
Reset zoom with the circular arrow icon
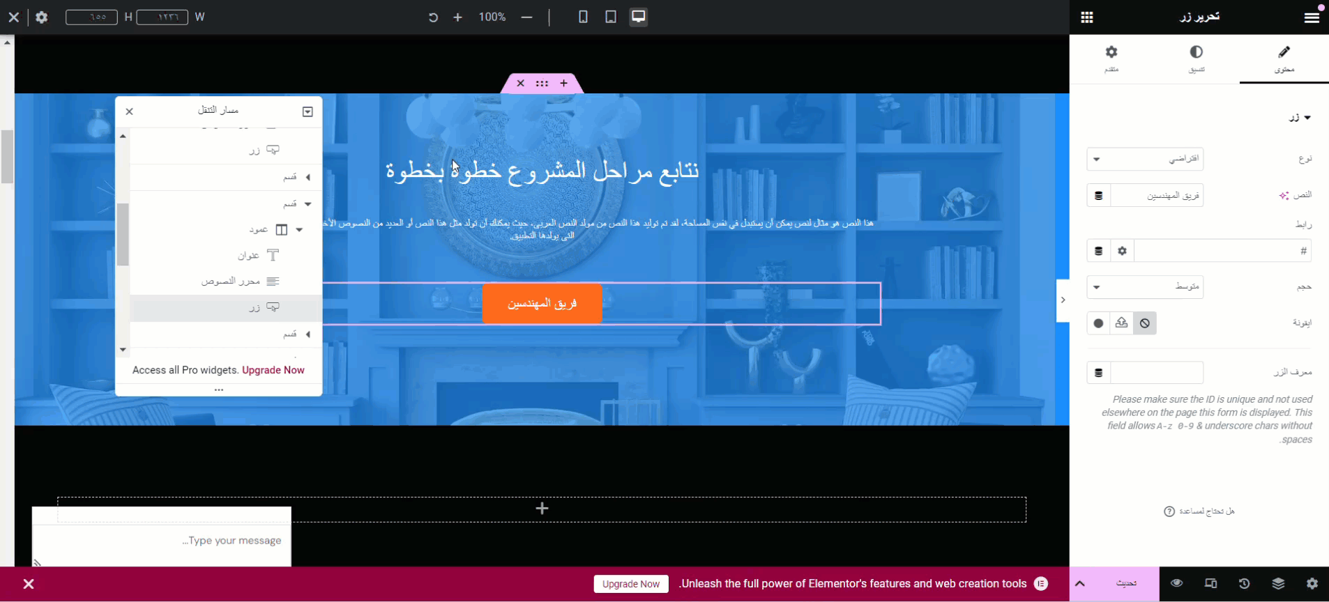pos(433,17)
